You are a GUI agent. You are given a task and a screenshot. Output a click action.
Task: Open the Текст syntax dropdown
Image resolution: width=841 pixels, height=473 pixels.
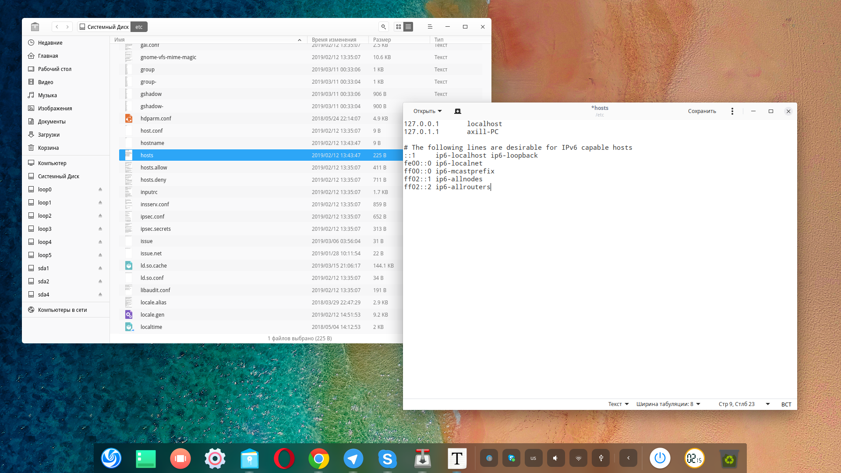click(x=618, y=404)
